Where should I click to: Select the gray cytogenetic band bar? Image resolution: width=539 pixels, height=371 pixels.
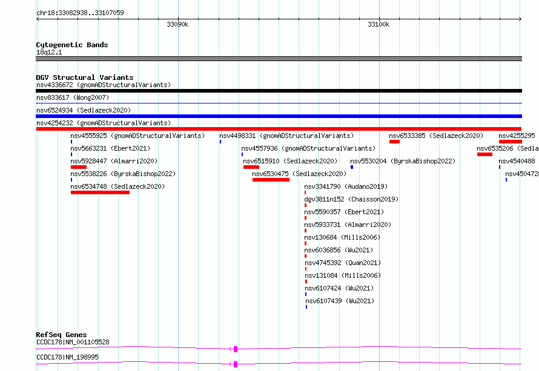(279, 59)
